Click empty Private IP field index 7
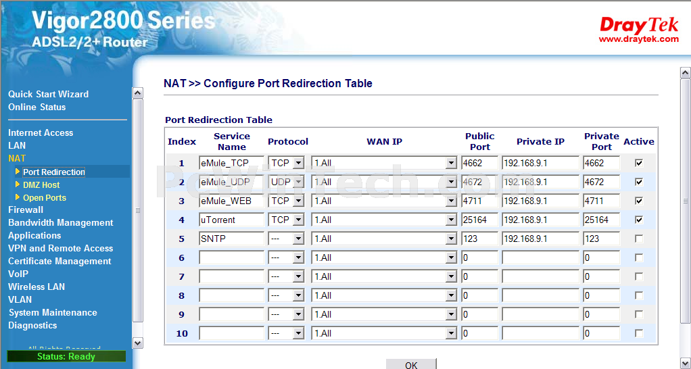Image resolution: width=691 pixels, height=369 pixels. tap(540, 276)
